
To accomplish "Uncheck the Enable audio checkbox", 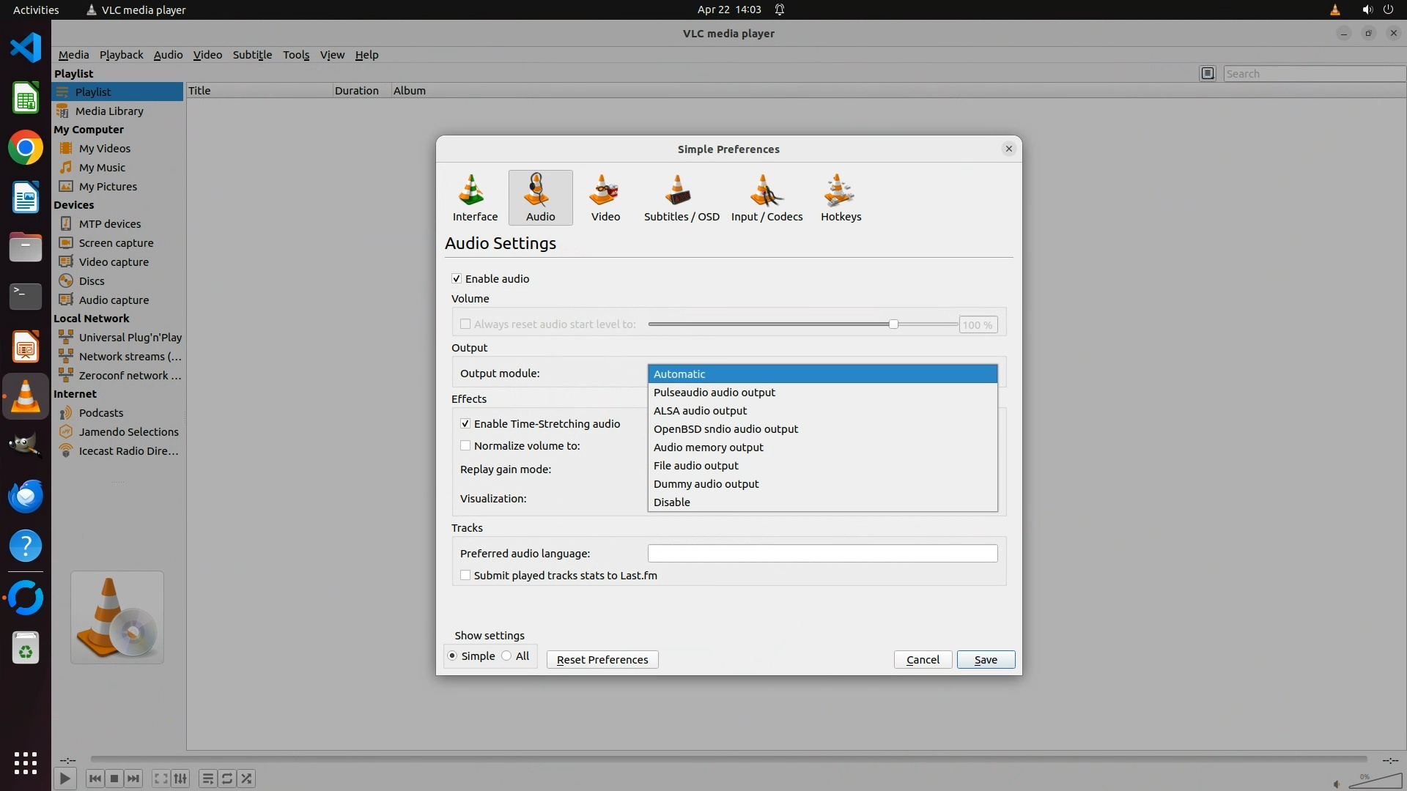I will point(457,279).
